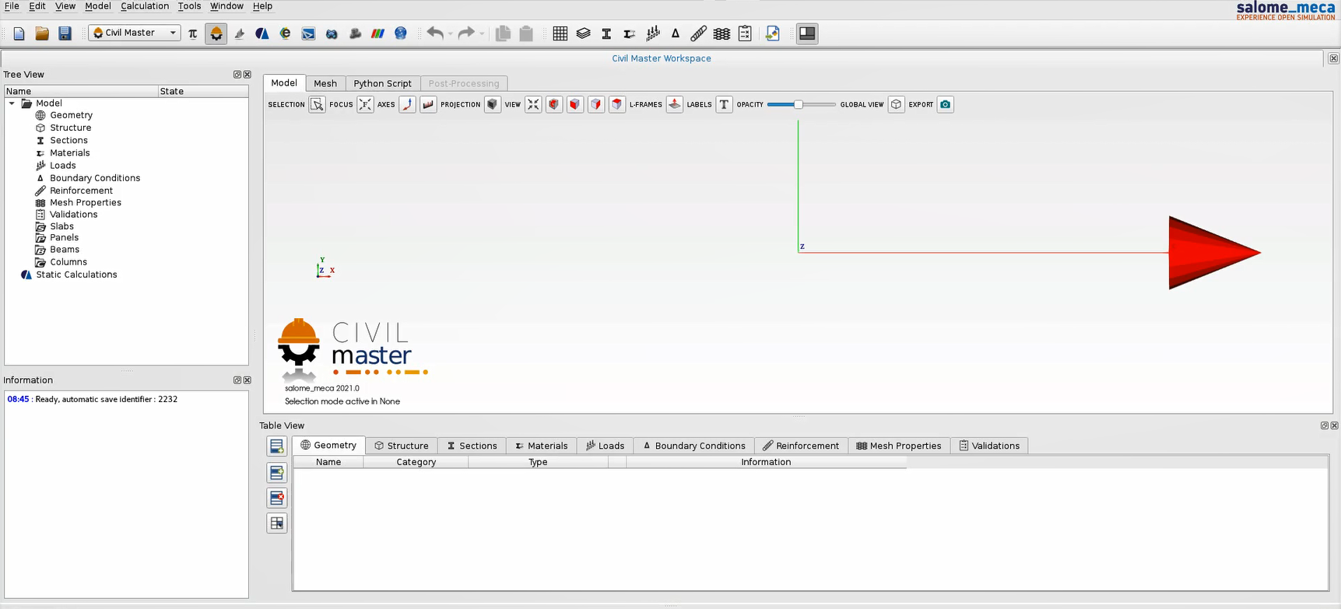Toggle the Labels text display button
Screen dimensions: 1341x609
pyautogui.click(x=724, y=104)
